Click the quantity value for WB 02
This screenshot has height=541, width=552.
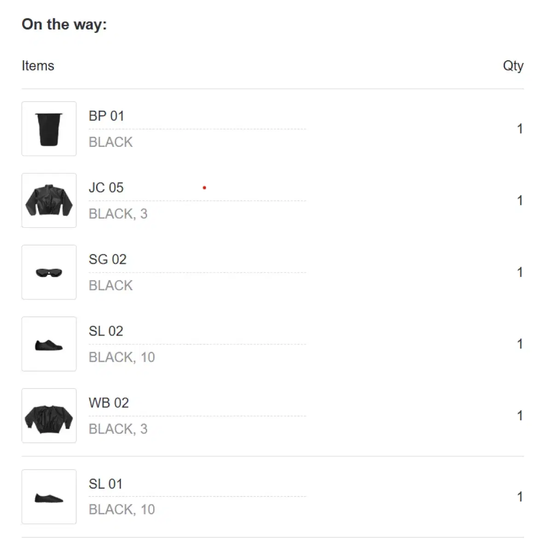(520, 415)
